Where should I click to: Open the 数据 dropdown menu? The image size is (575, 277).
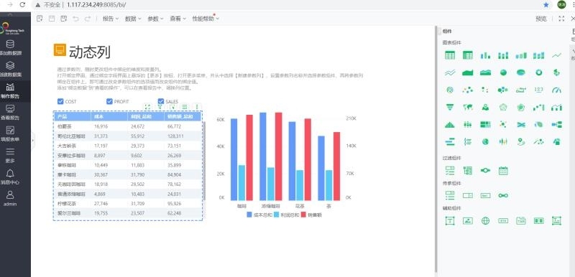pyautogui.click(x=133, y=19)
